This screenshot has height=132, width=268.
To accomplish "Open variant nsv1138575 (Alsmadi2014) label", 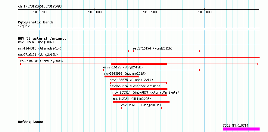I will 131,80.
